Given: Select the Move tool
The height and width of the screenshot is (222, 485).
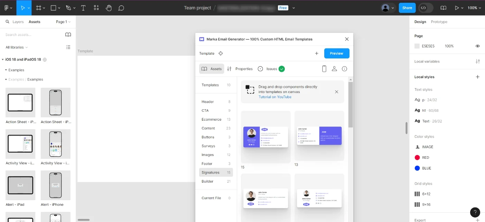Looking at the screenshot, I should pos(23,8).
